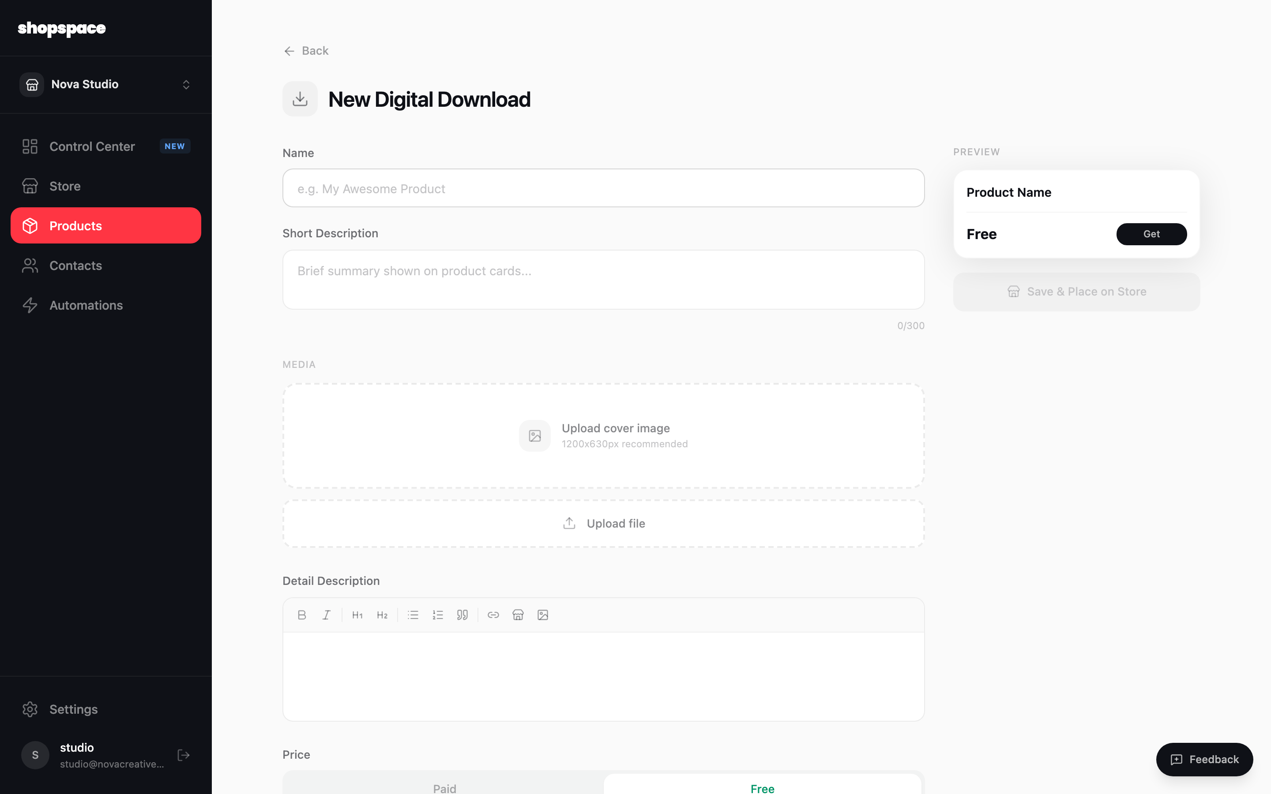The image size is (1271, 794).
Task: Open Contacts in the sidebar
Action: [x=105, y=266]
